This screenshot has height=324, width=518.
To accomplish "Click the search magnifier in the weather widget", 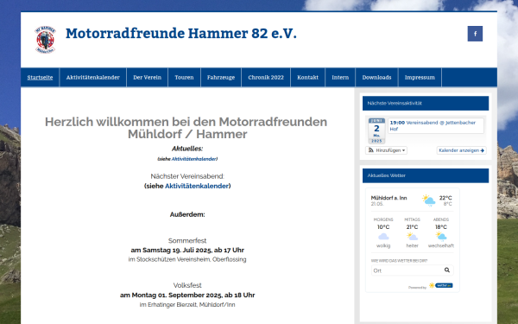I will pos(446,270).
